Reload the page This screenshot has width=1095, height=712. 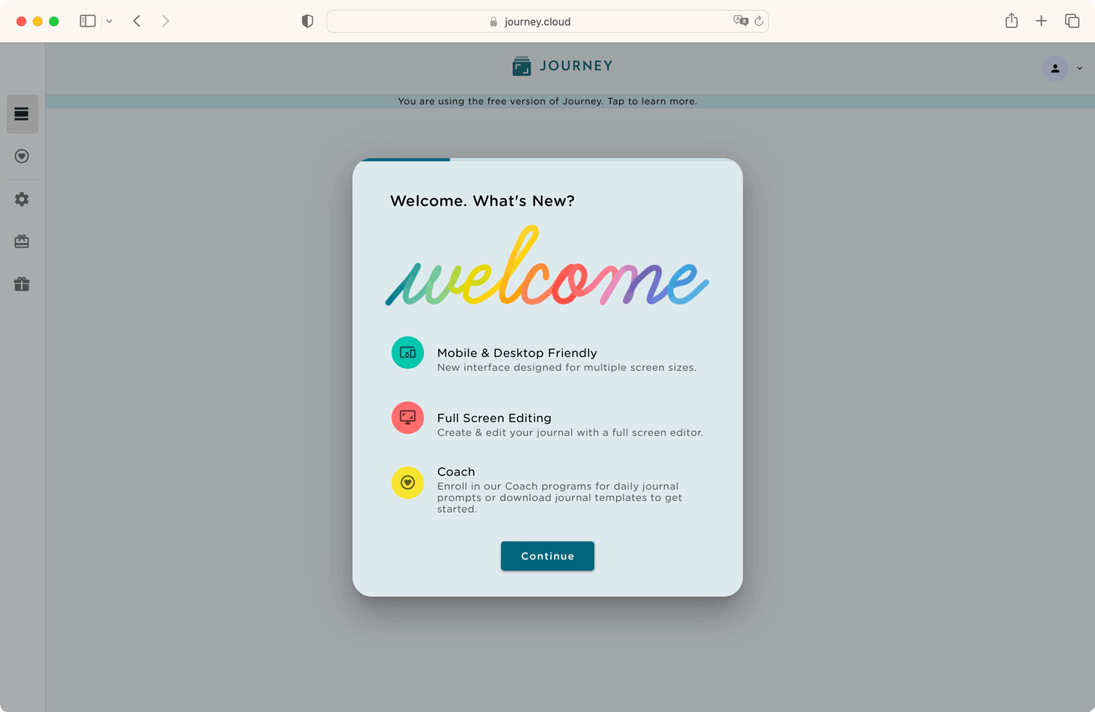[x=759, y=21]
